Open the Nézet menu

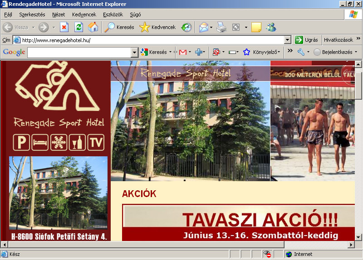tap(59, 14)
